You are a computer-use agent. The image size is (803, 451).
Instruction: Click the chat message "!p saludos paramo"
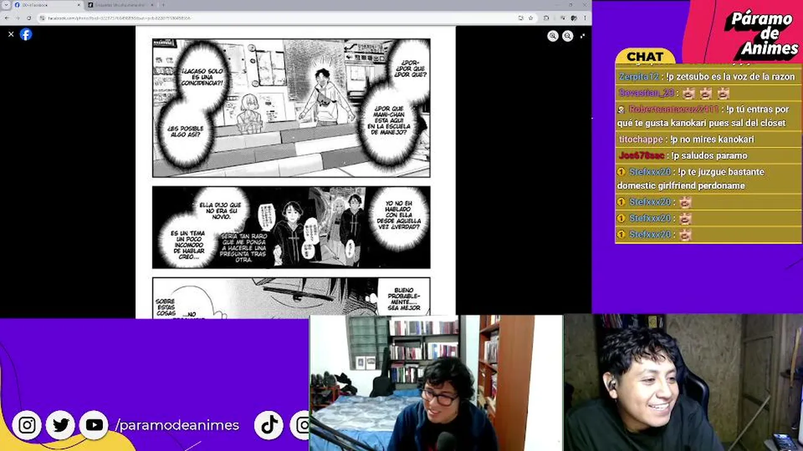(708, 155)
